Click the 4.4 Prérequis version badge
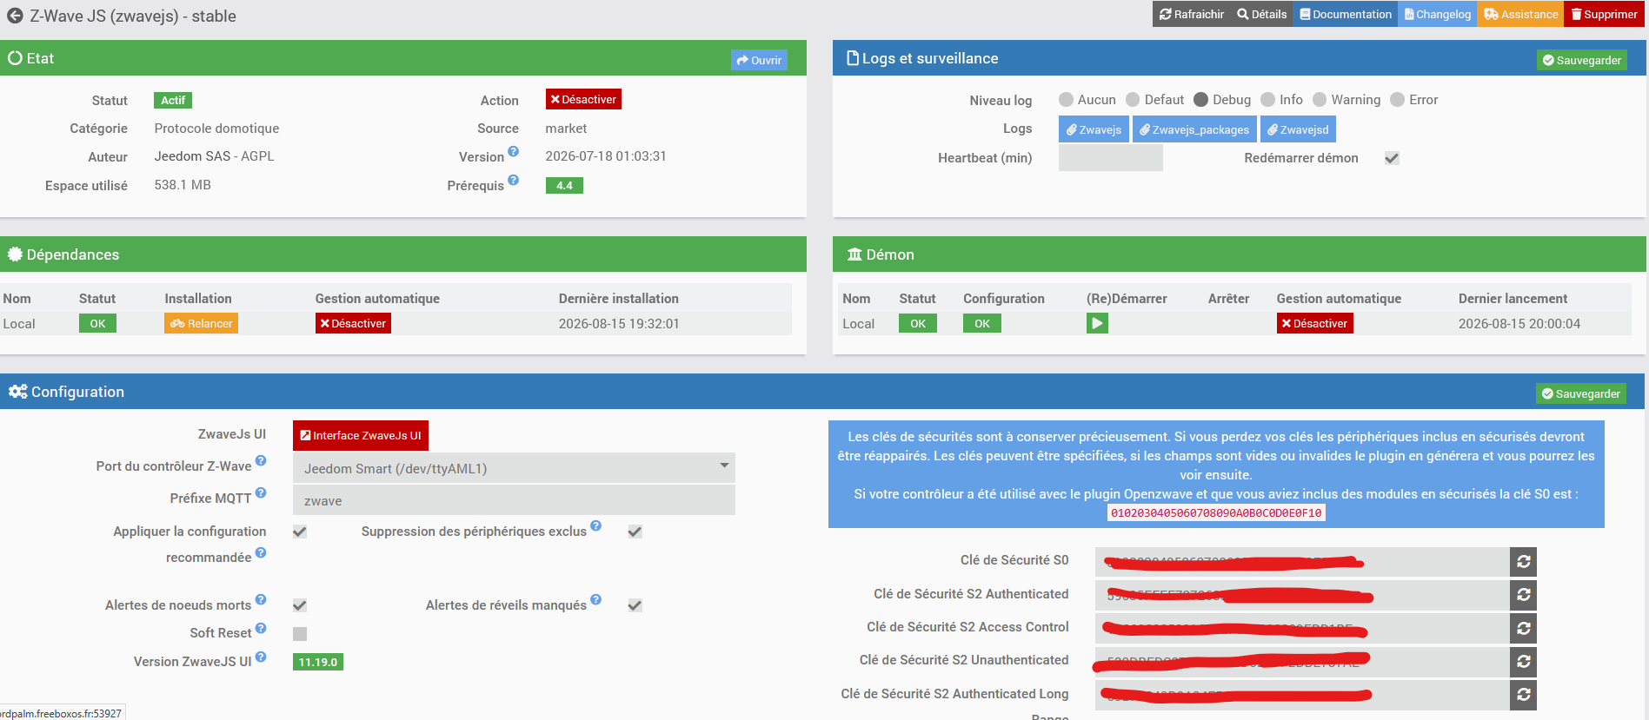The height and width of the screenshot is (720, 1649). click(x=564, y=185)
